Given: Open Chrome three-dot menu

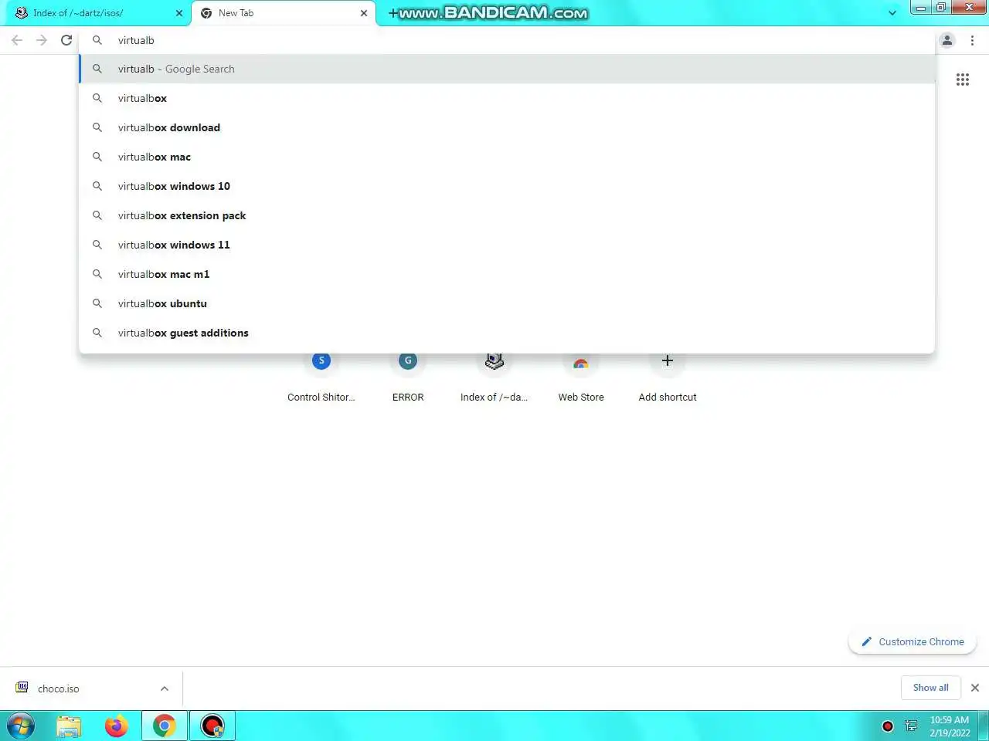Looking at the screenshot, I should pyautogui.click(x=972, y=40).
